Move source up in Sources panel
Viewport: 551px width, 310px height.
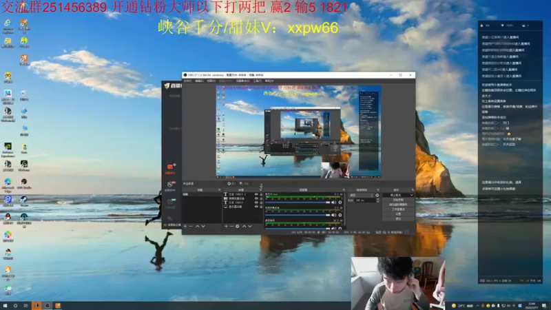(245, 227)
